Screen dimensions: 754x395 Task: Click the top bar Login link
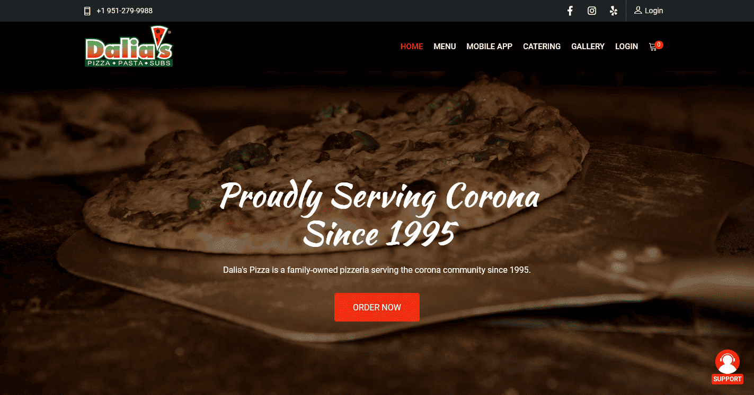654,11
